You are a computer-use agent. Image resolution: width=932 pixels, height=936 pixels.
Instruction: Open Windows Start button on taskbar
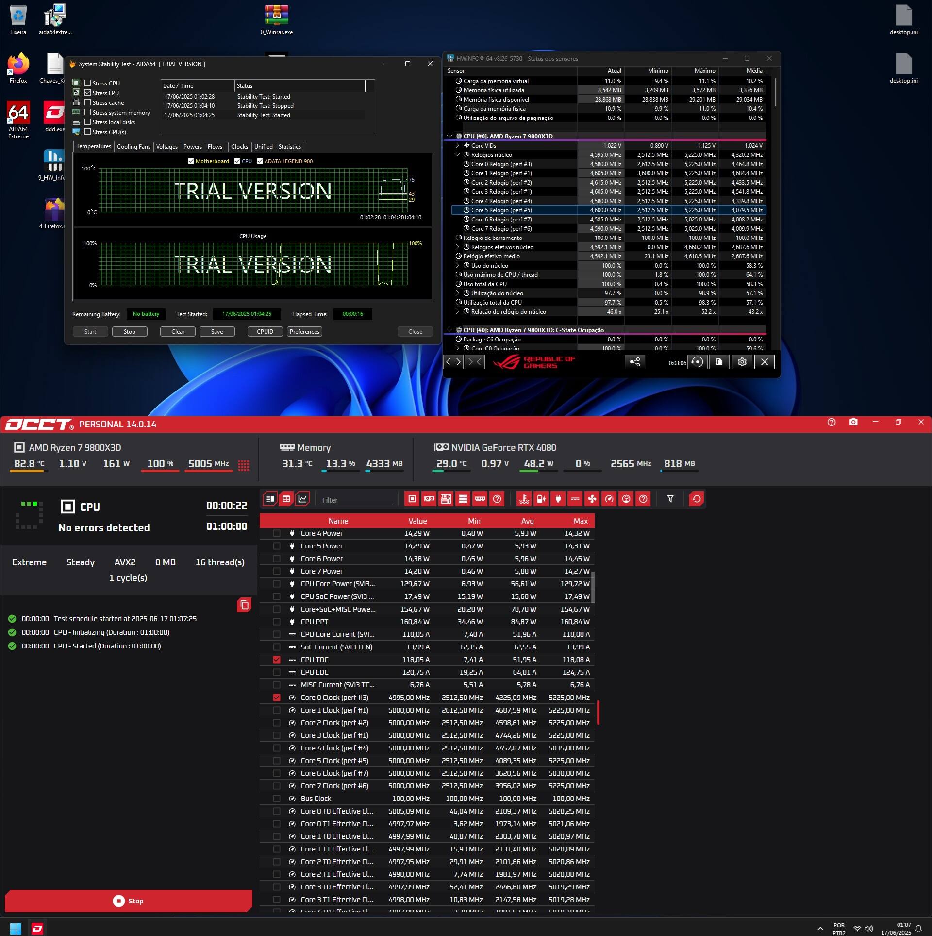click(x=16, y=928)
